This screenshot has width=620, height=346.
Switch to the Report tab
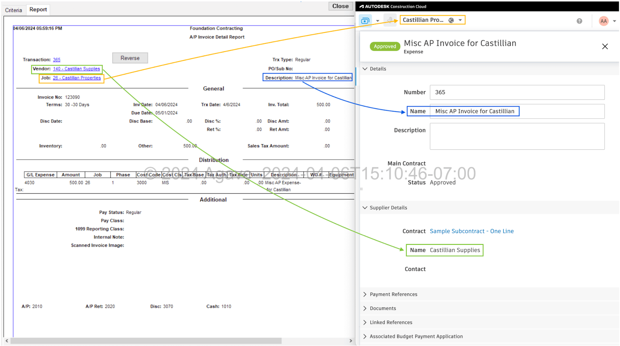(38, 9)
